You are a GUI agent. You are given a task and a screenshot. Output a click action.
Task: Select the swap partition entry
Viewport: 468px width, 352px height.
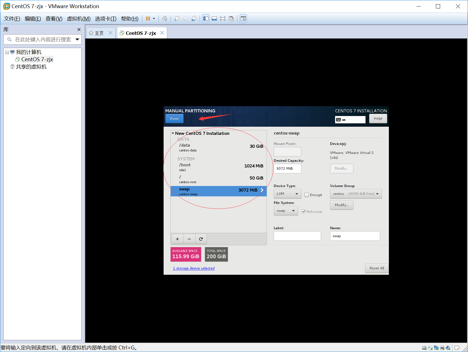click(x=219, y=191)
